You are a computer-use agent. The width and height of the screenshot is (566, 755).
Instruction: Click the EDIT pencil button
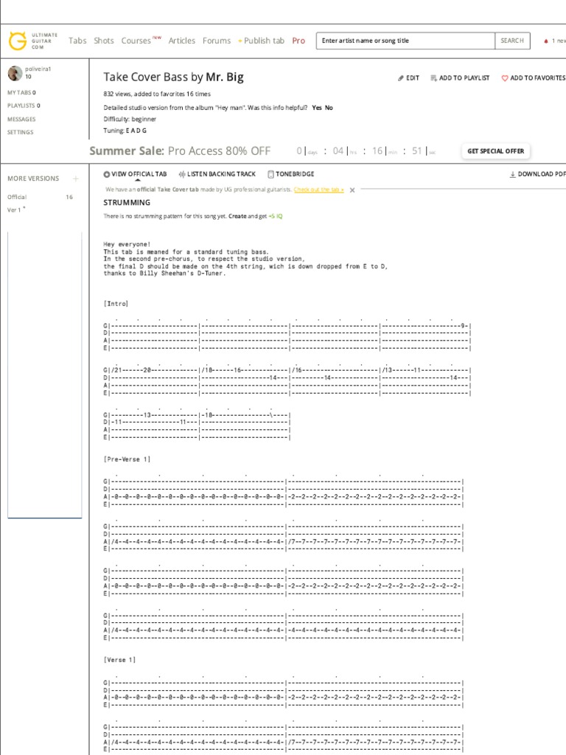[x=408, y=78]
